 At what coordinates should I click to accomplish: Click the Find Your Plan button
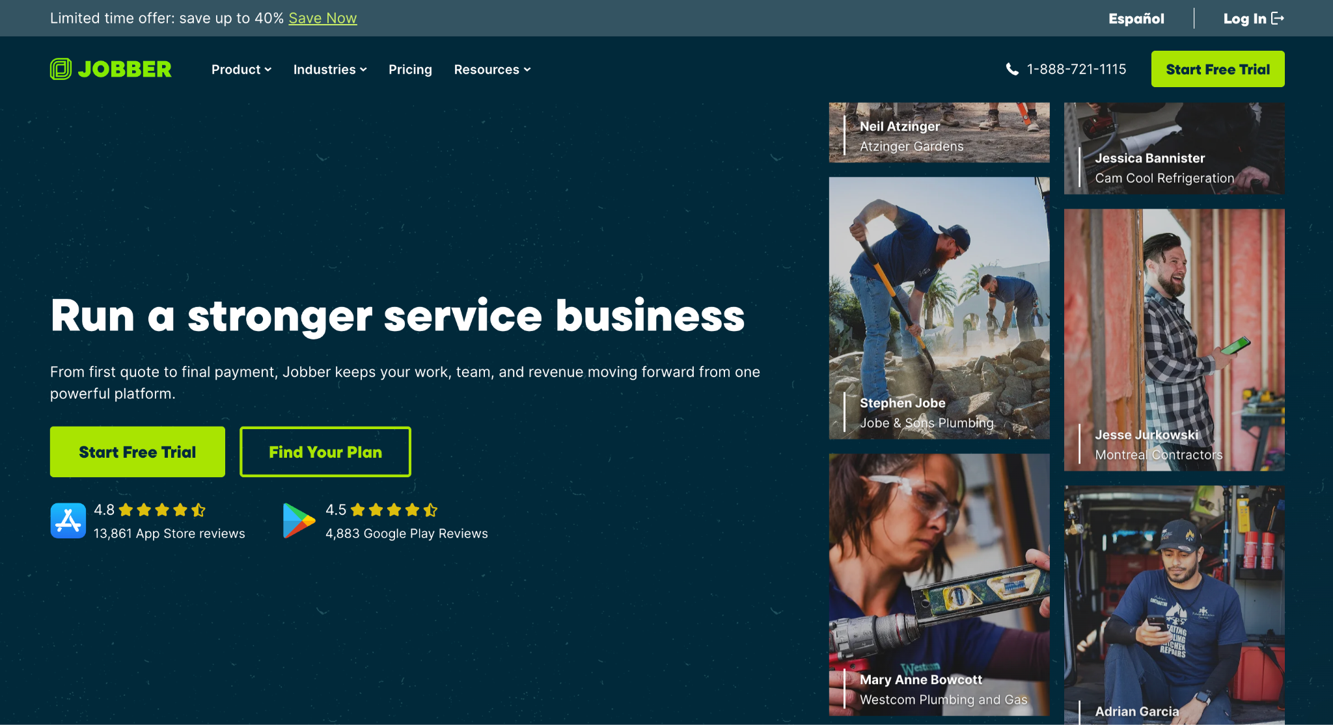325,452
